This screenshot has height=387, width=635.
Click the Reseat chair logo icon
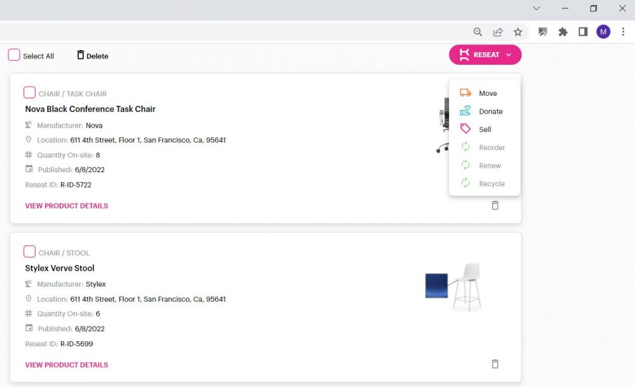[x=464, y=55]
